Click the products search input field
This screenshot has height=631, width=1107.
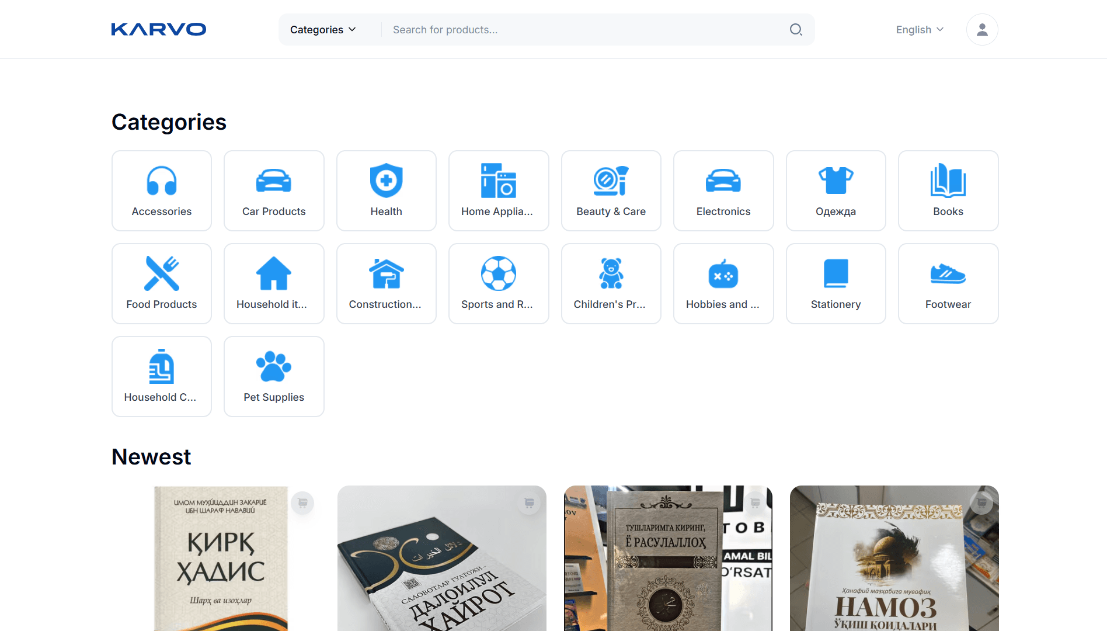(x=584, y=29)
